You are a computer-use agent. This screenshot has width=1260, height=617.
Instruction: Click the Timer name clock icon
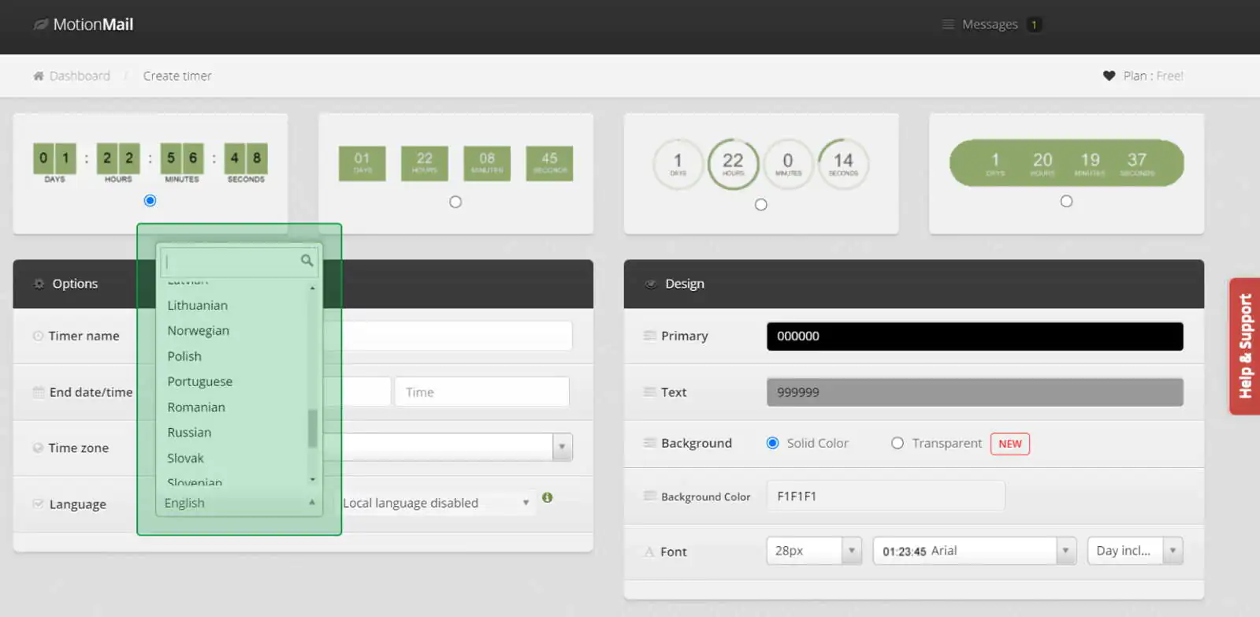pos(38,336)
